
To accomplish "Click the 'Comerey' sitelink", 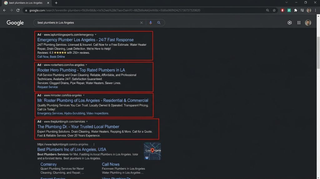I will pyautogui.click(x=48, y=164).
